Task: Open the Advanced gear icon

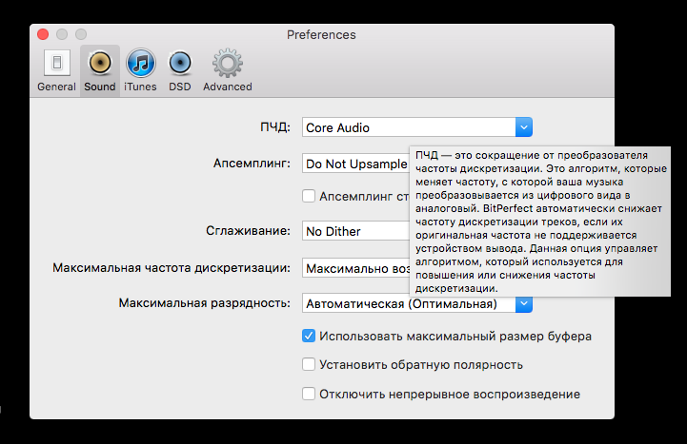Action: point(227,64)
